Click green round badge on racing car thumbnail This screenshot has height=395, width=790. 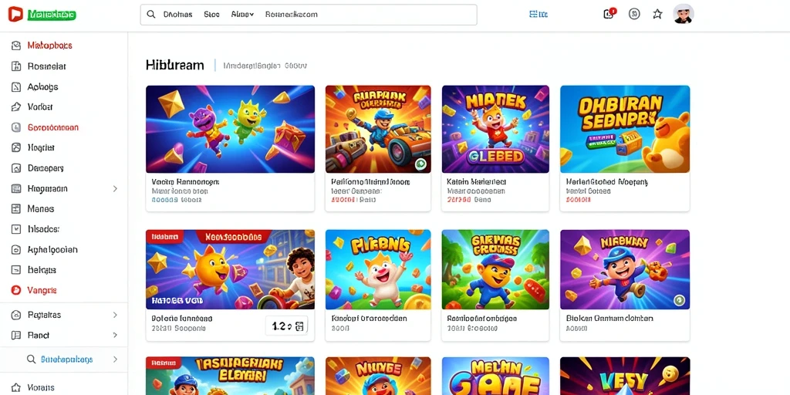click(420, 164)
